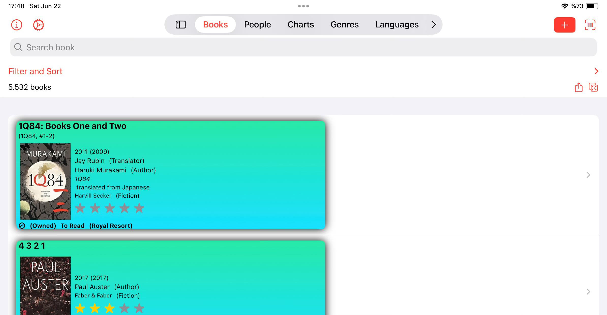Open the info circle icon
Image resolution: width=607 pixels, height=315 pixels.
point(17,25)
